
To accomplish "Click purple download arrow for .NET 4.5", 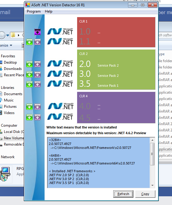I will click(37, 117).
